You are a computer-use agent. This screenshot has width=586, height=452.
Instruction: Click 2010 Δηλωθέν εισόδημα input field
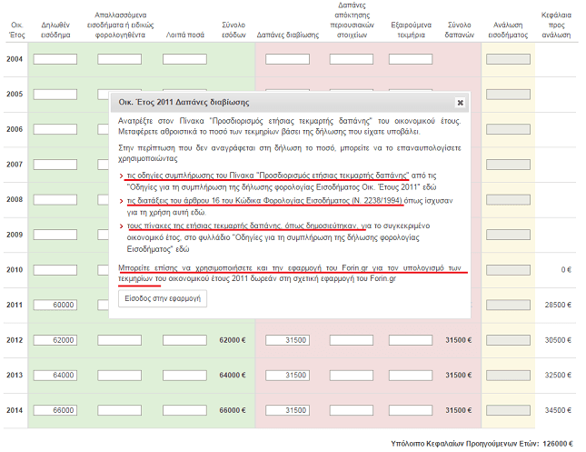pyautogui.click(x=55, y=270)
